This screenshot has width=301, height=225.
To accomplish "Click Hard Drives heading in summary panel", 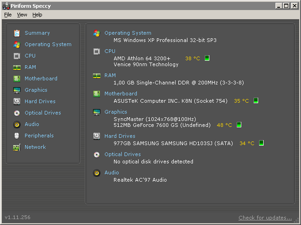I will (x=120, y=136).
